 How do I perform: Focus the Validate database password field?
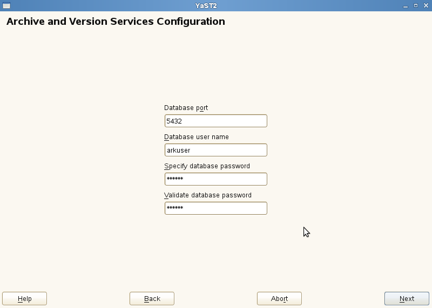point(215,208)
